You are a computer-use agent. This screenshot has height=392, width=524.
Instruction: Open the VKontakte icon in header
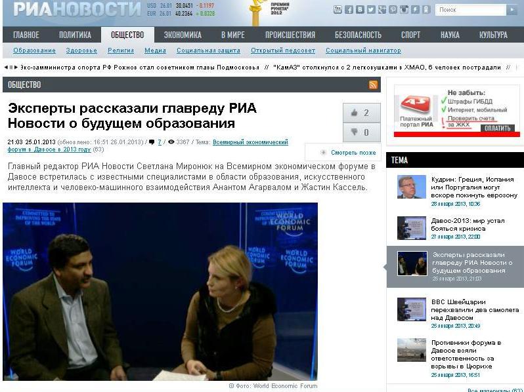(x=360, y=9)
